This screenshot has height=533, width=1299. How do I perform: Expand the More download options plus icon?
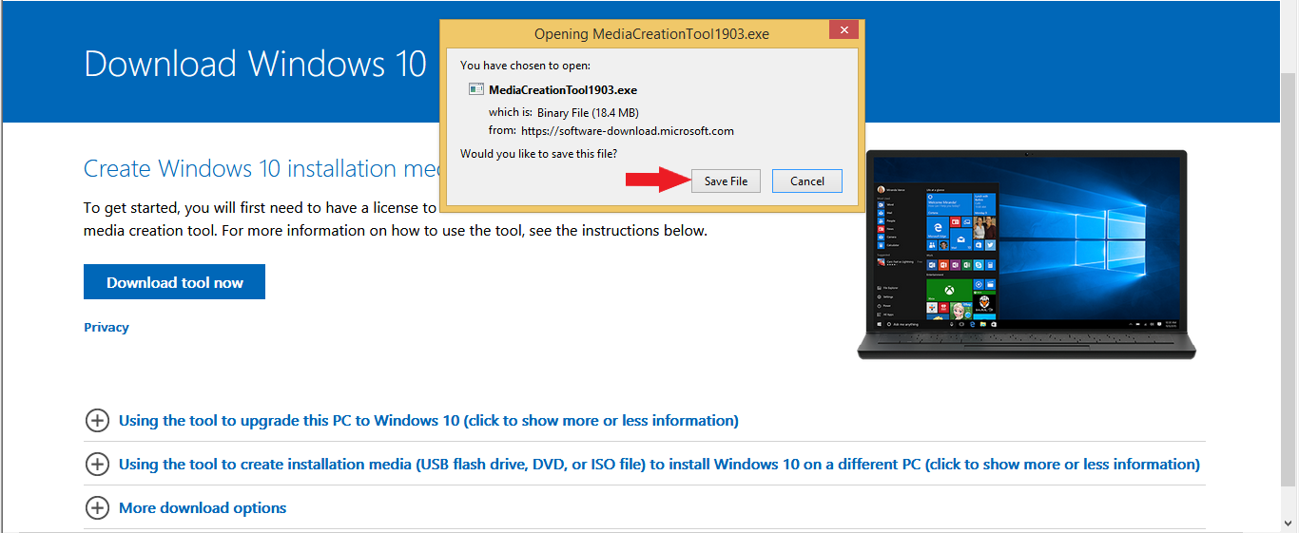[97, 508]
